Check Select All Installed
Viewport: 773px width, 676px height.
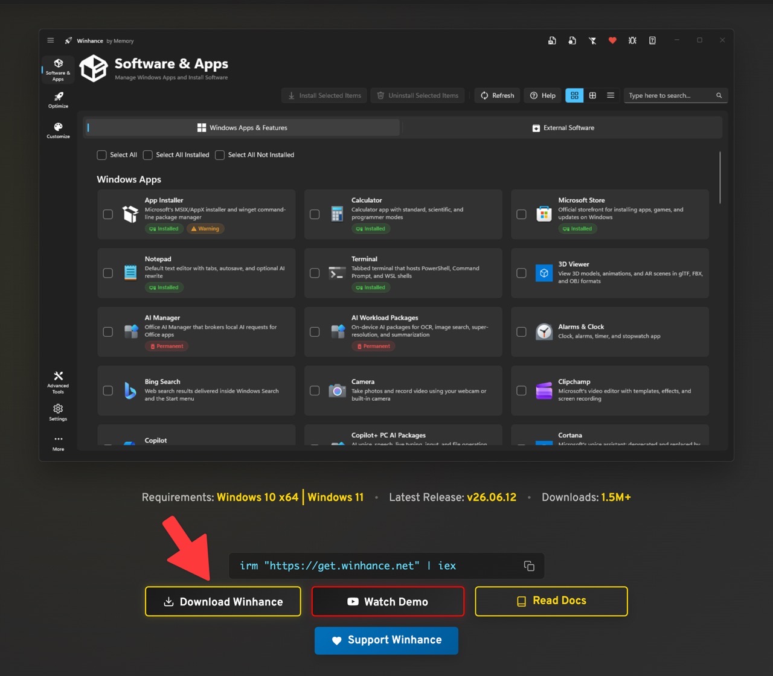click(147, 155)
